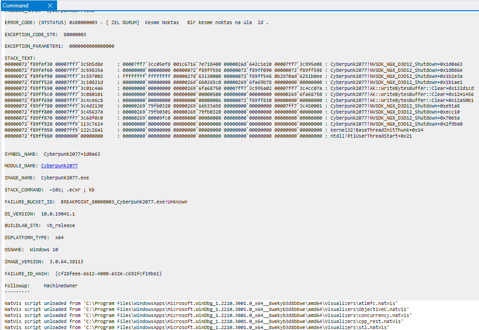Click stack frame NVSDK_NGX_D3D12_Shutdown+0x1d086e
This screenshot has width=479, height=330.
pos(396,70)
